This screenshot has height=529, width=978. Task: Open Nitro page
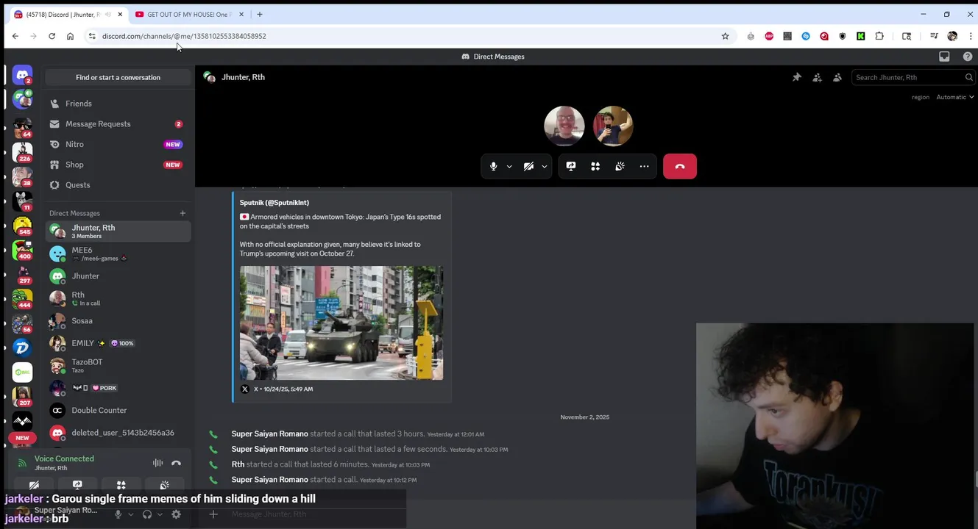point(118,145)
